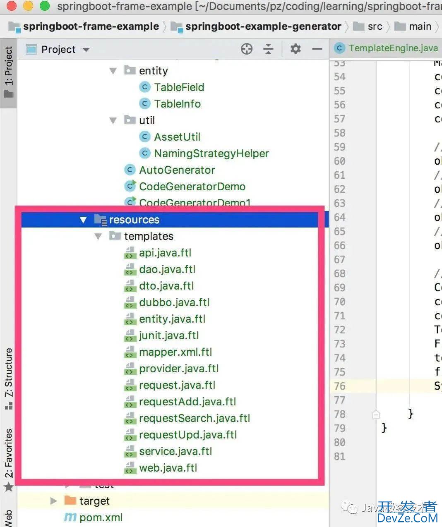The width and height of the screenshot is (442, 527).
Task: Select mapper.xml.ftl in the tree
Action: 175,352
